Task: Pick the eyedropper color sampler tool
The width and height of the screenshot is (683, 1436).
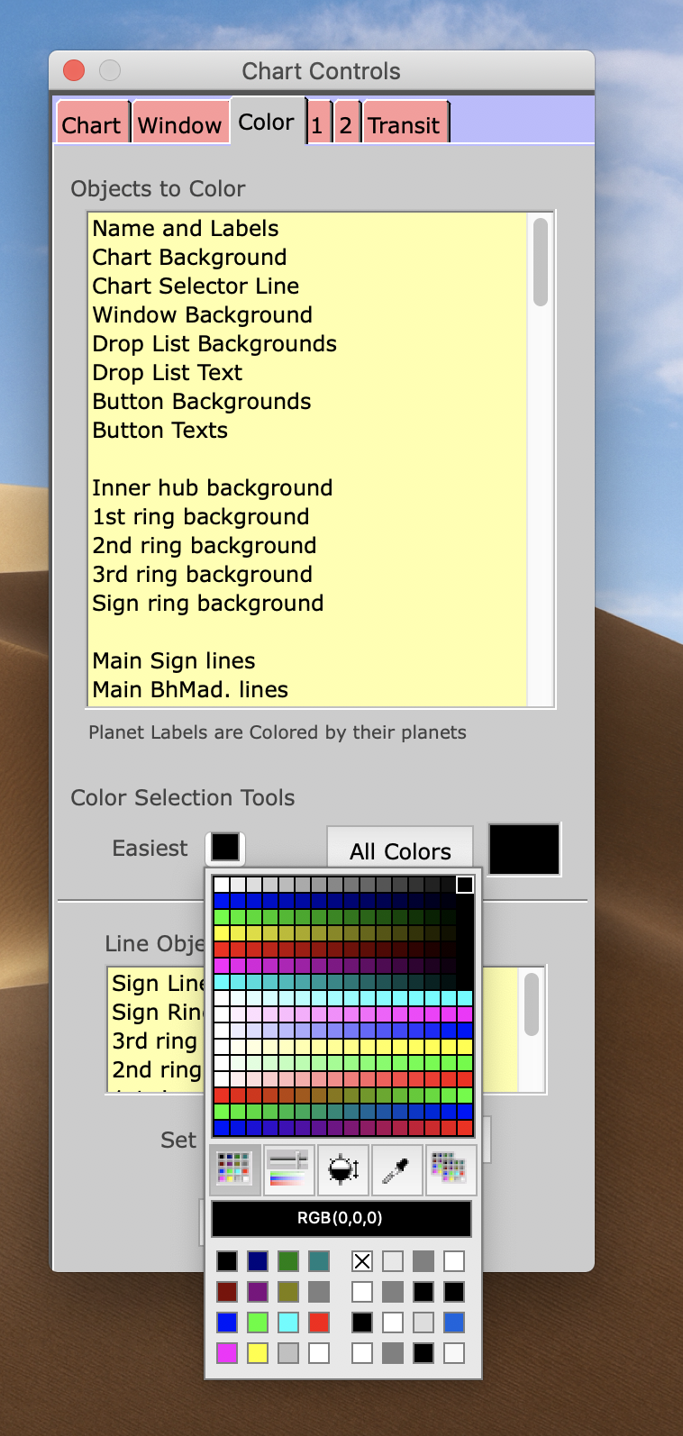Action: (x=396, y=1170)
